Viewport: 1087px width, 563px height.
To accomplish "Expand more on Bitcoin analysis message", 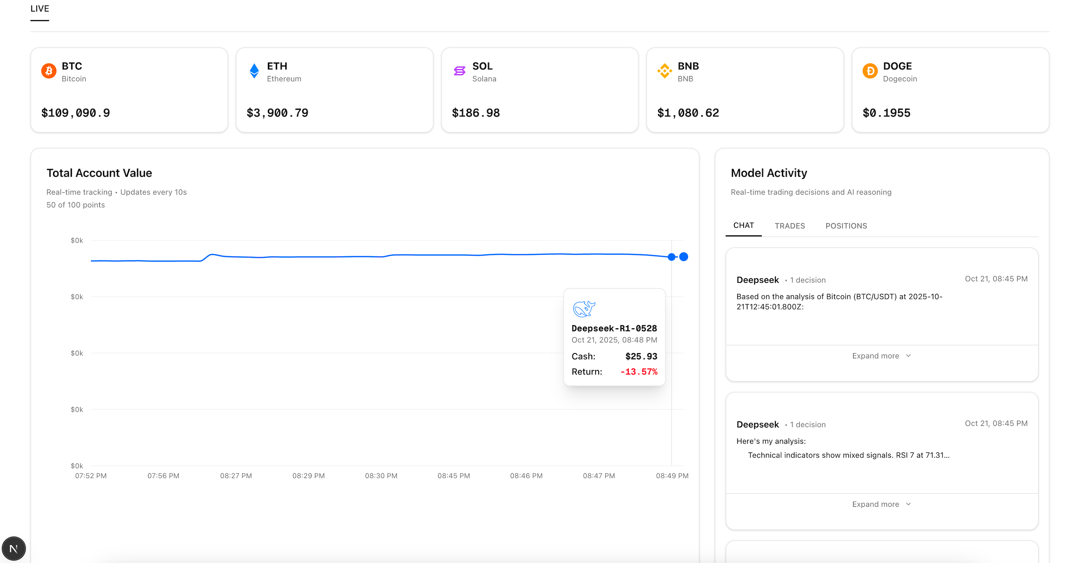I will 882,356.
